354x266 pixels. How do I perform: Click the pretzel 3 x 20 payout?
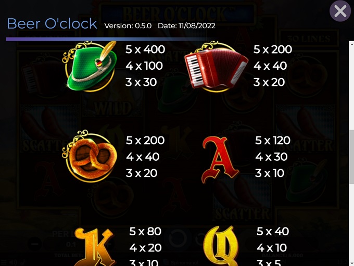[141, 173]
